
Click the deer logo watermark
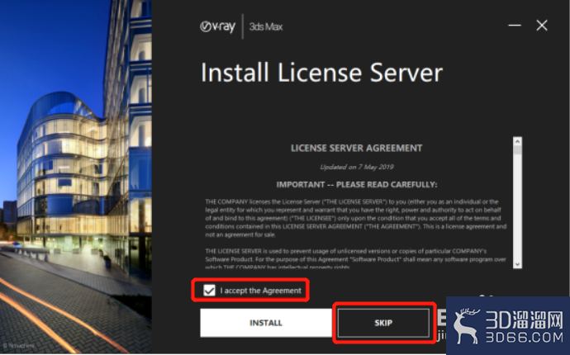click(468, 324)
